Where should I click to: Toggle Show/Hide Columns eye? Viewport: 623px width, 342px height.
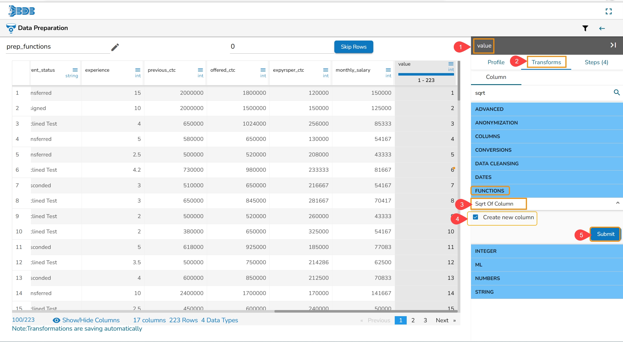[57, 320]
